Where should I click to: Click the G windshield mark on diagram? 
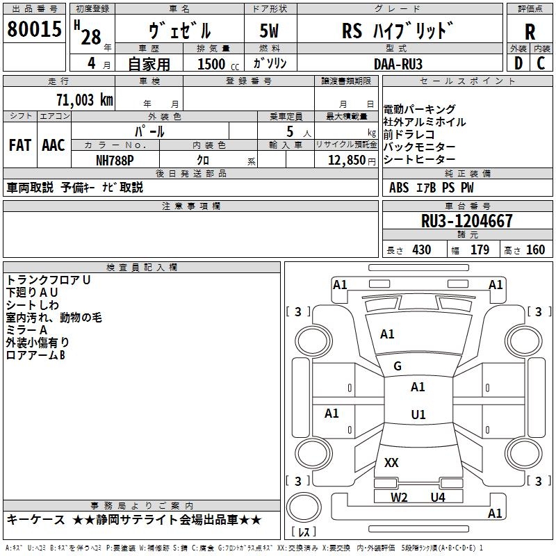(398, 366)
